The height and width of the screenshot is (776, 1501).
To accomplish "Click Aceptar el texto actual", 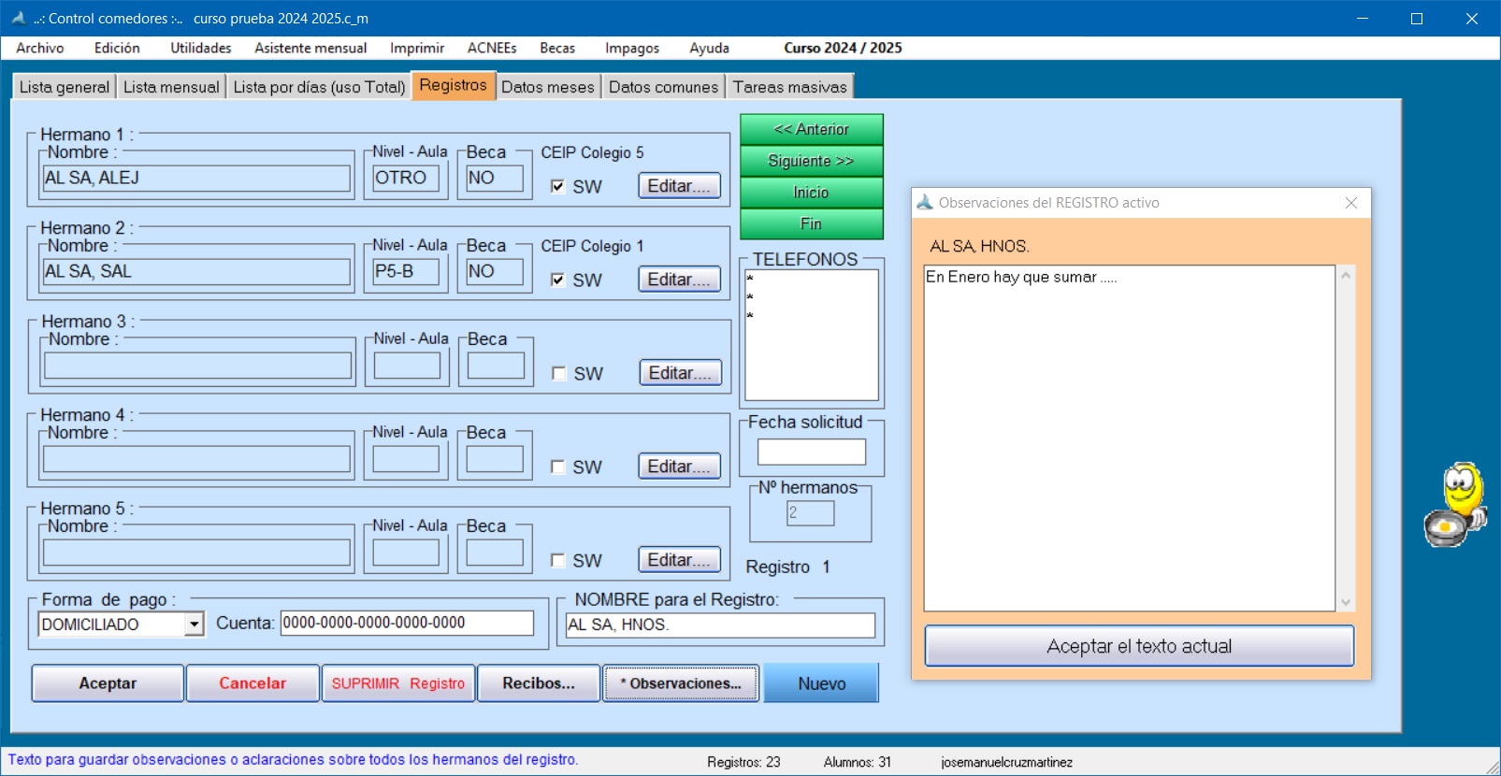I will [1138, 646].
